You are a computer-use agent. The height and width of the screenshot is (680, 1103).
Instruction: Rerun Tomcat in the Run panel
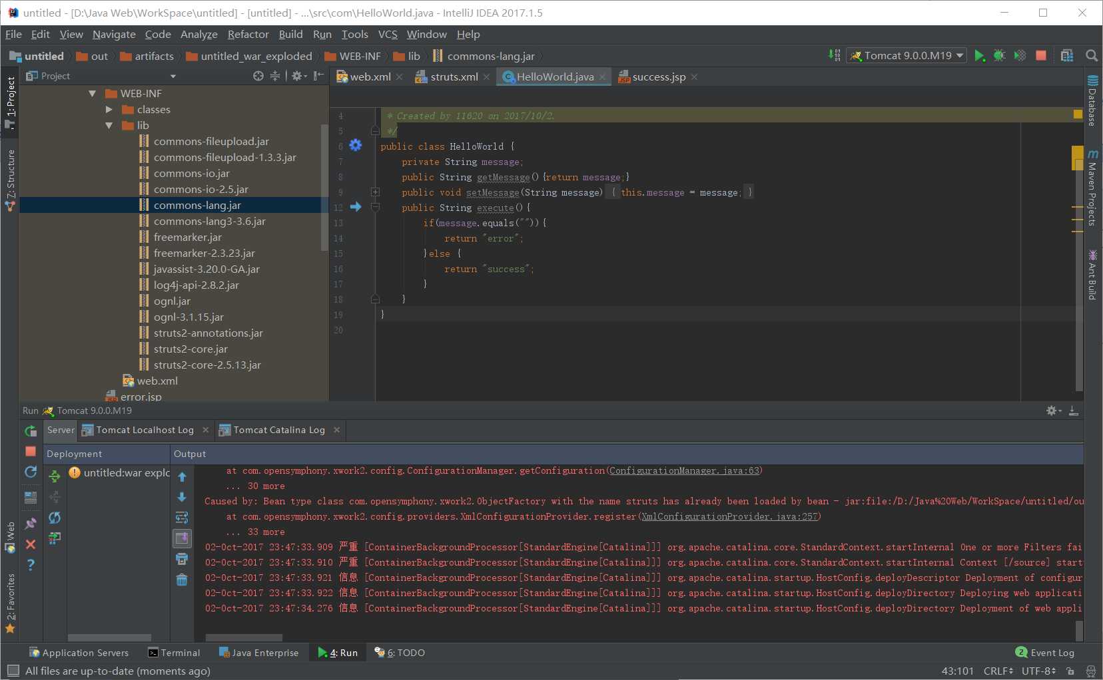click(31, 431)
